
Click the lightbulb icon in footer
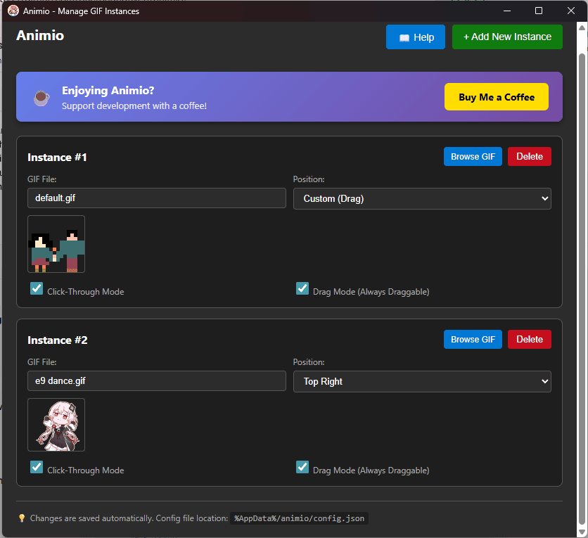[x=22, y=518]
